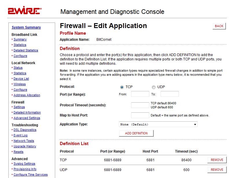
Task: Open the Application Type dropdown
Action: [158, 125]
